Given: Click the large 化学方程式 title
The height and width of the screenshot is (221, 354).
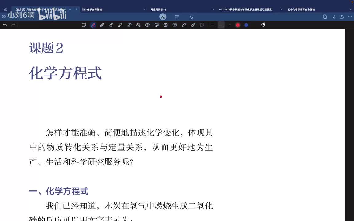Looking at the screenshot, I should pyautogui.click(x=65, y=73).
